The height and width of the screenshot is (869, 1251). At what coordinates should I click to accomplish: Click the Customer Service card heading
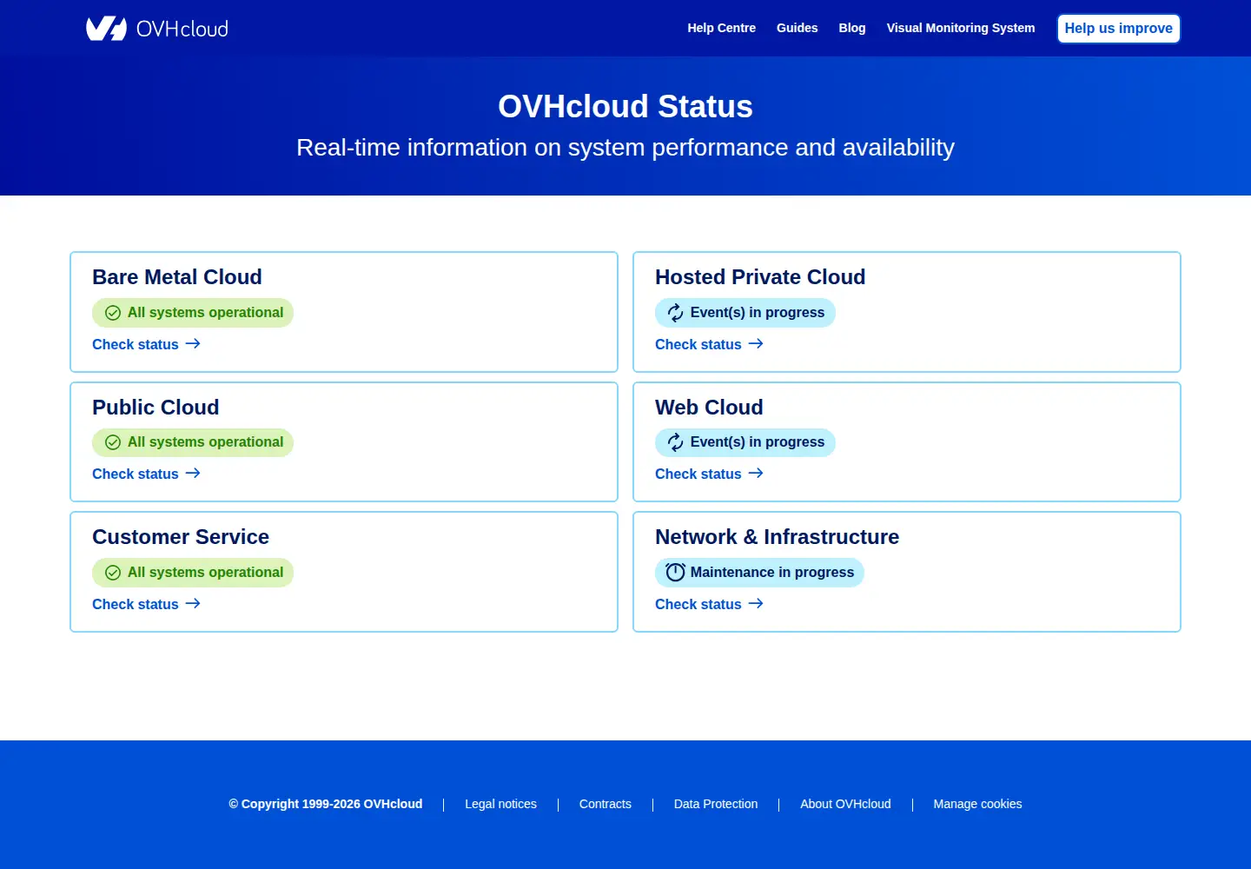[x=181, y=537]
